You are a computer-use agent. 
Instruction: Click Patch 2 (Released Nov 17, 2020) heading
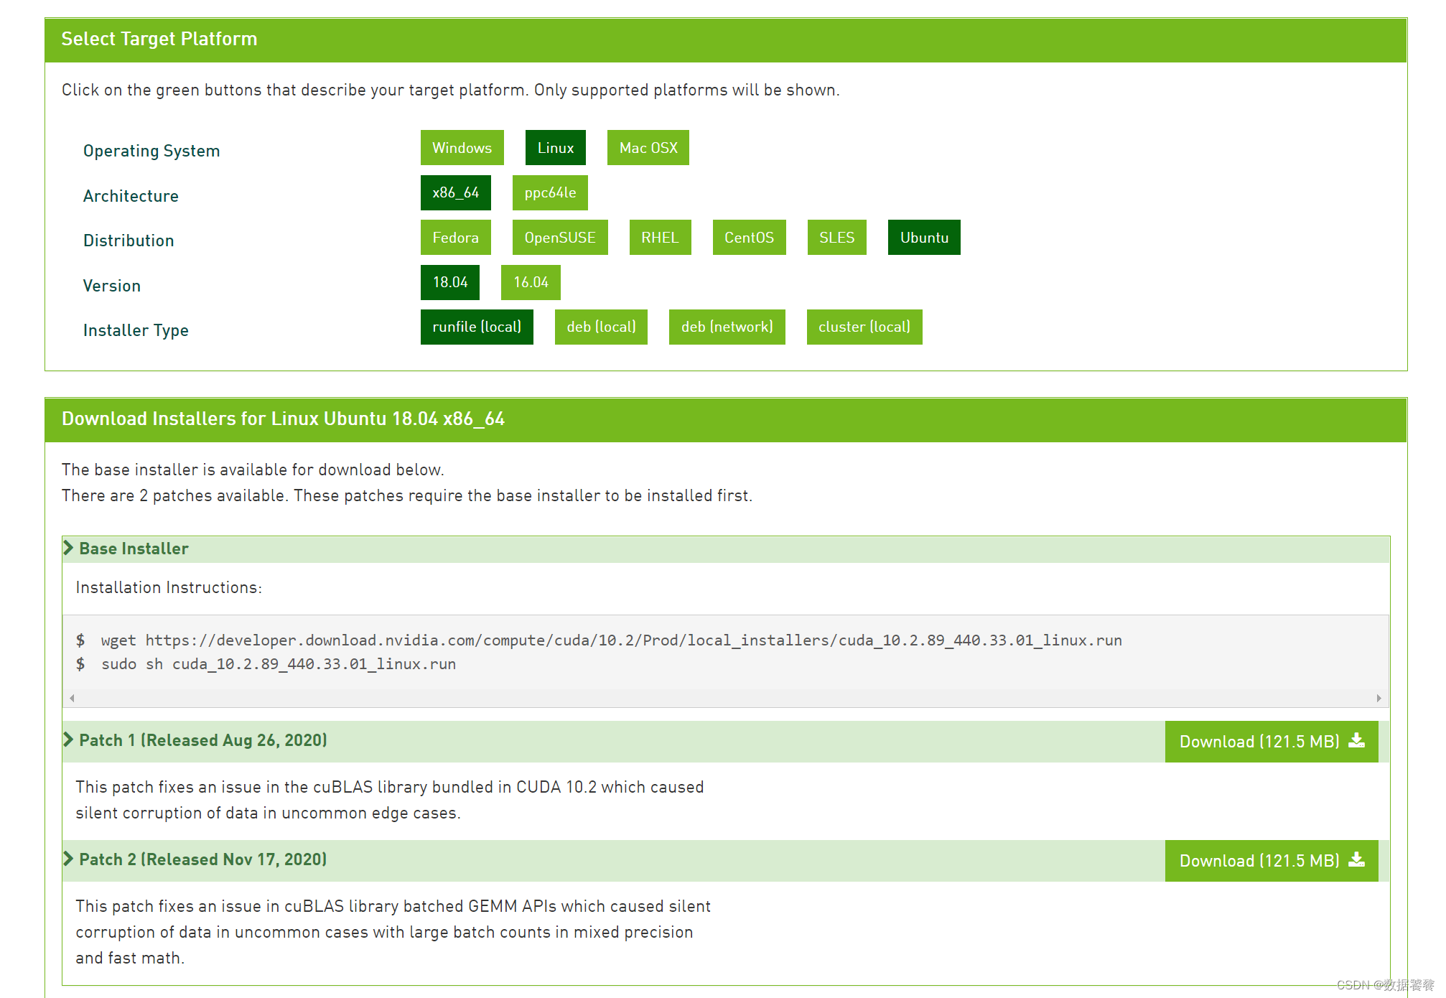(x=203, y=859)
